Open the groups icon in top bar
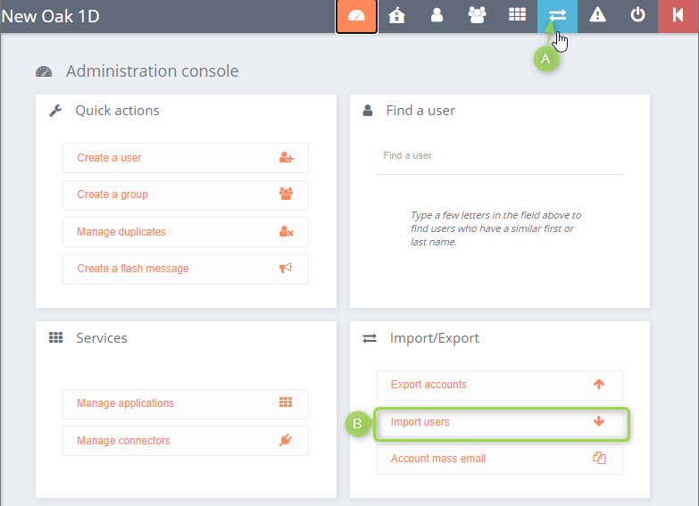 (477, 16)
